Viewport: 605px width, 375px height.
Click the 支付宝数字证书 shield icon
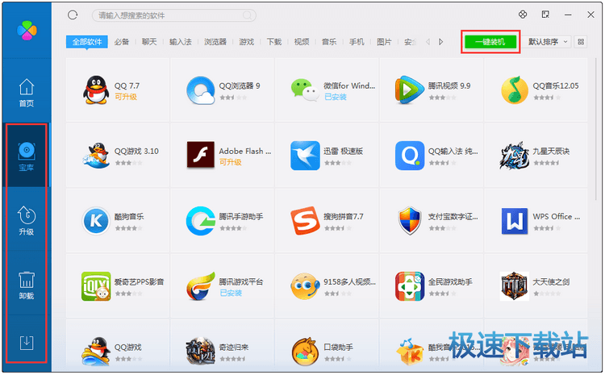[x=409, y=221]
